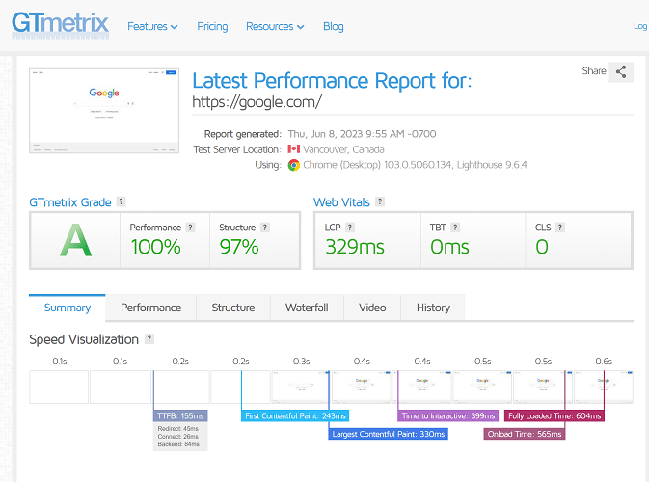This screenshot has width=649, height=482.
Task: Click the GTmetrix logo
Action: tap(61, 25)
